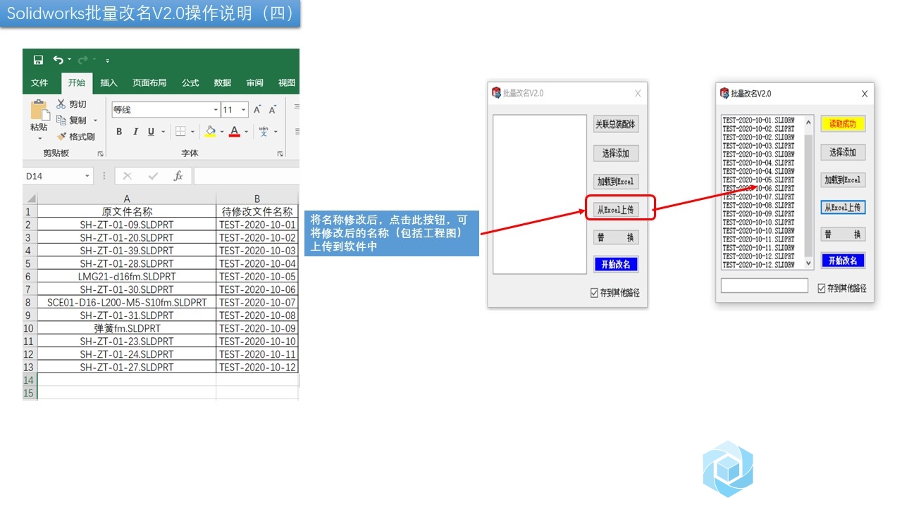
Task: Click the greyed Redo arrow icon in Excel
Action: tap(82, 61)
